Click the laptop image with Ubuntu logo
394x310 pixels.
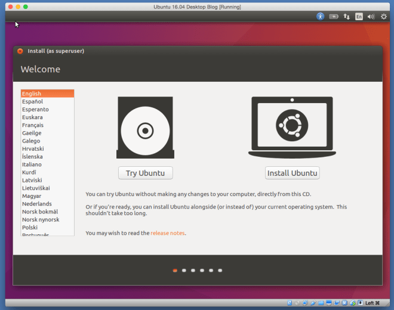click(292, 126)
